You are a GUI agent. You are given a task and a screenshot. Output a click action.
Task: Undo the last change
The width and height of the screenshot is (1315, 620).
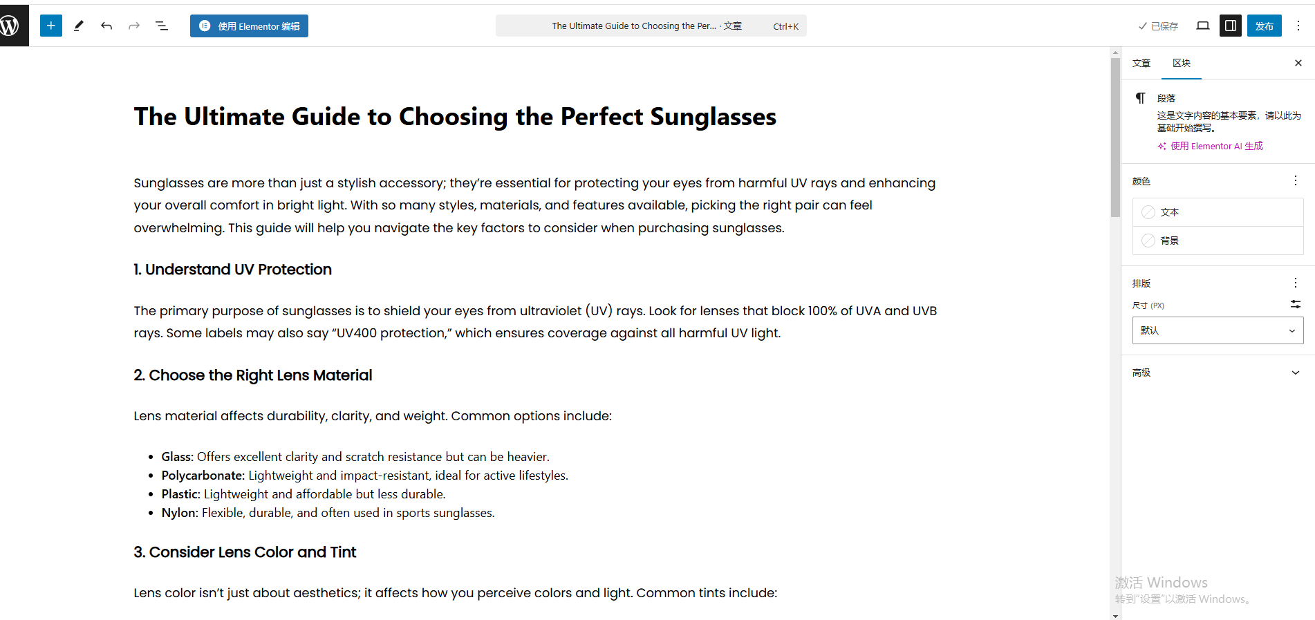pyautogui.click(x=106, y=26)
